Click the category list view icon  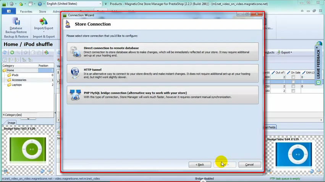click(x=5, y=60)
